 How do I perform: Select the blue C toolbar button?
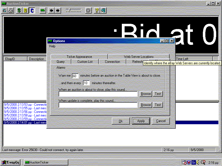[x=32, y=11]
